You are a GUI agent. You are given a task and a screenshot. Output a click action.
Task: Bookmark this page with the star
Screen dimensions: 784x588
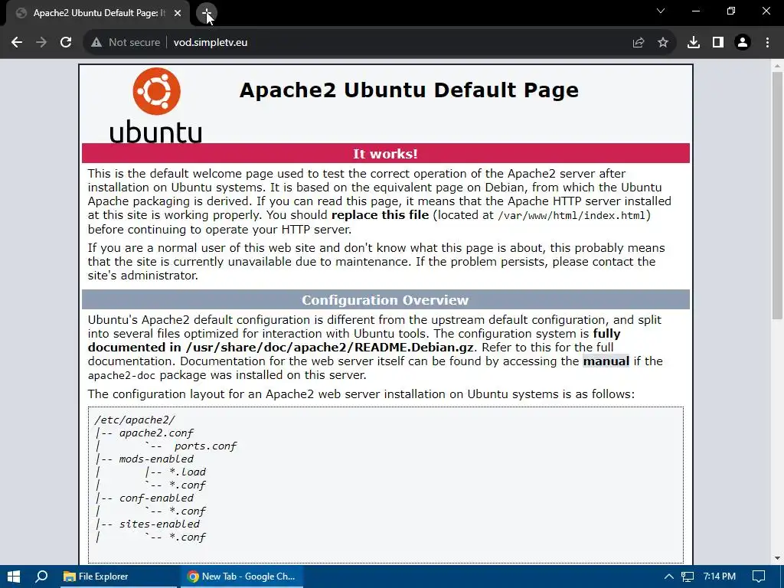point(663,43)
